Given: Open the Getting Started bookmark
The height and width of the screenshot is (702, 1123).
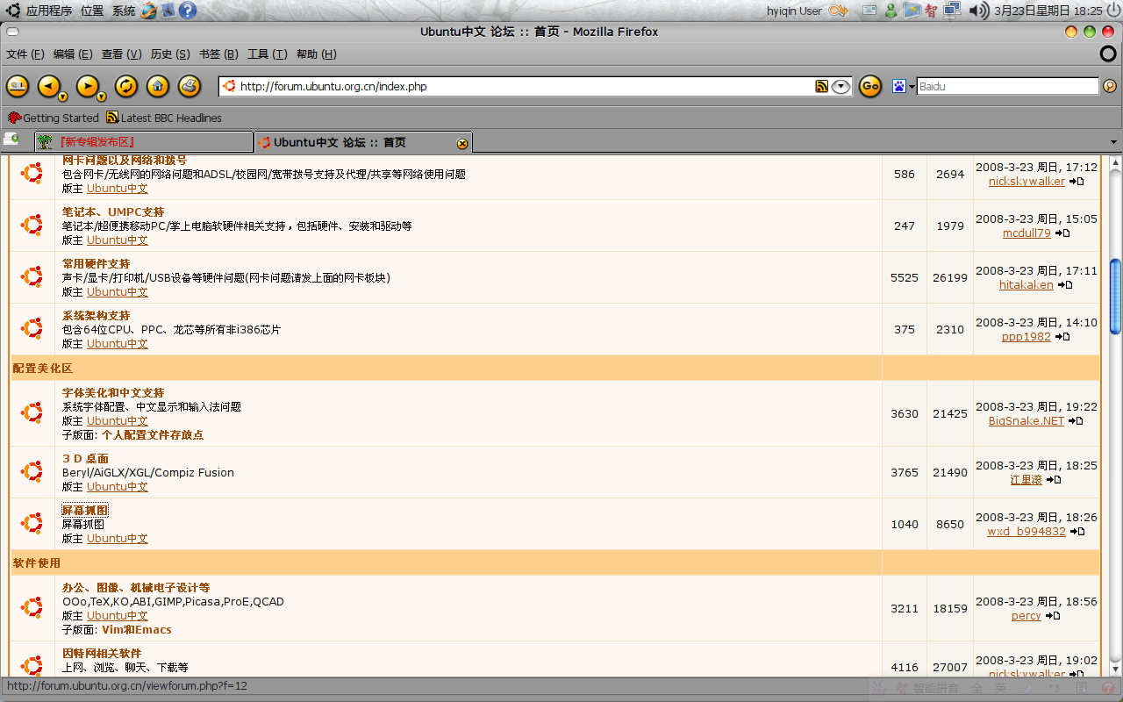Looking at the screenshot, I should [x=53, y=118].
